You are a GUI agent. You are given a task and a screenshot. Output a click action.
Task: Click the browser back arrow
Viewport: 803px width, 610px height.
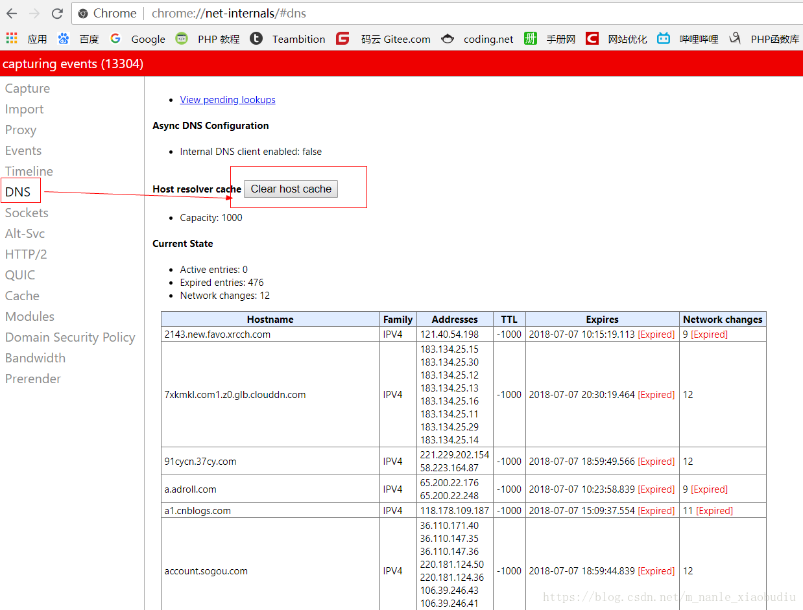point(12,14)
